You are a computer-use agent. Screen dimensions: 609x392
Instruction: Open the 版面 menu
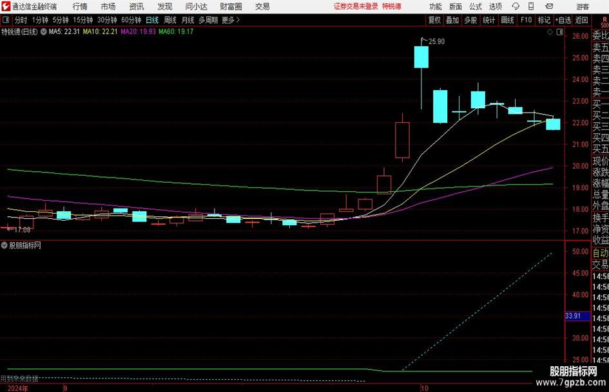point(455,6)
